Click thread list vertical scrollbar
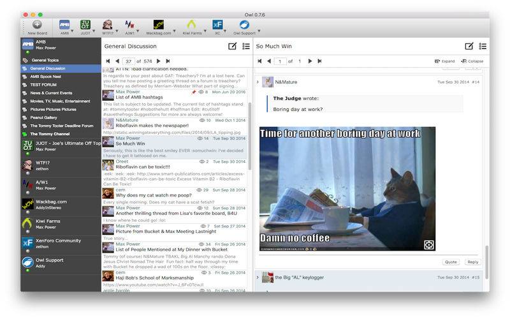Image resolution: width=510 pixels, height=319 pixels. 250,136
